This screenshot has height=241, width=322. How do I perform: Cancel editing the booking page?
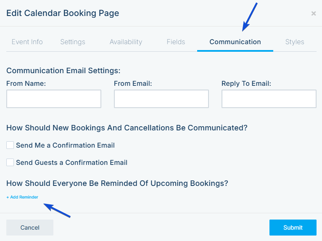pos(30,228)
